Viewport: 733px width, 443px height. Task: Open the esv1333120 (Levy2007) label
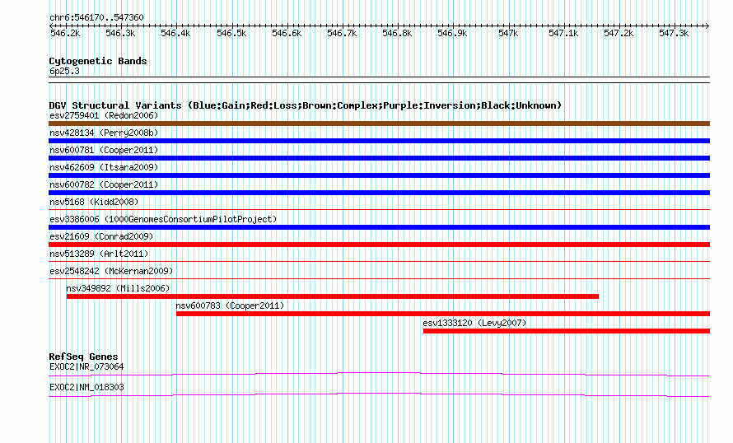(x=474, y=323)
